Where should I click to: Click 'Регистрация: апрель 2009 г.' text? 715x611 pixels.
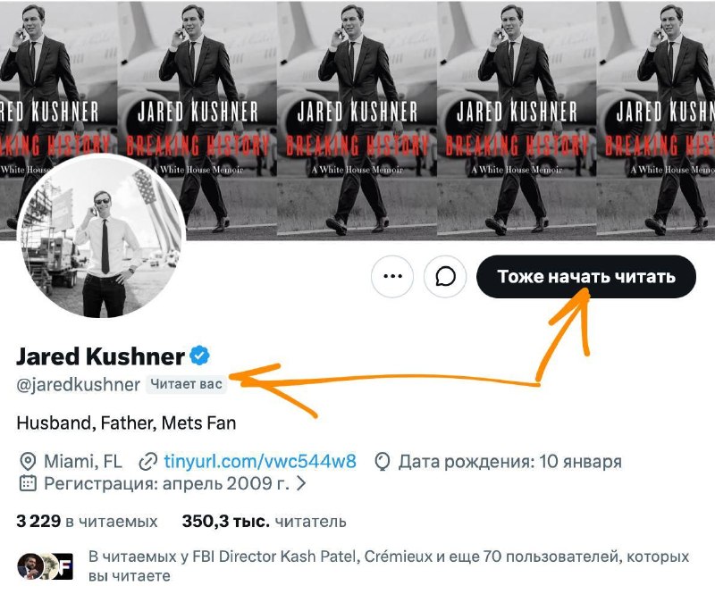pyautogui.click(x=166, y=483)
